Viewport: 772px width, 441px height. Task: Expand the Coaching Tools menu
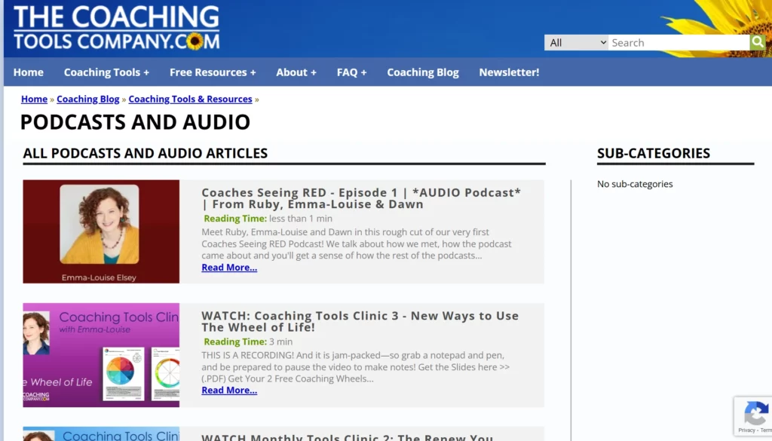click(106, 72)
